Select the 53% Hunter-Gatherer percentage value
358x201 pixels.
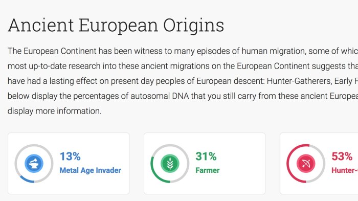pos(342,157)
